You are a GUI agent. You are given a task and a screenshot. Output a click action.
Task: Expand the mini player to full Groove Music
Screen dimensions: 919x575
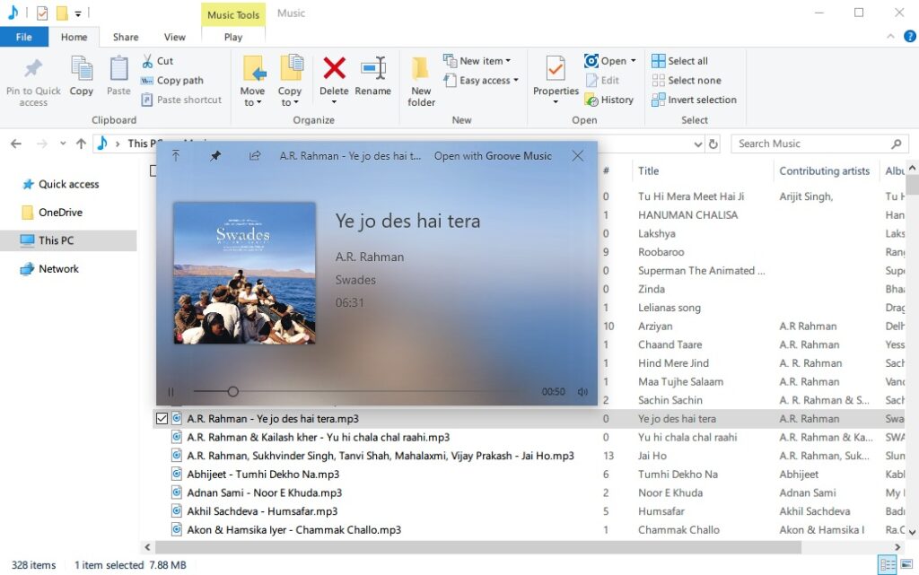(176, 154)
